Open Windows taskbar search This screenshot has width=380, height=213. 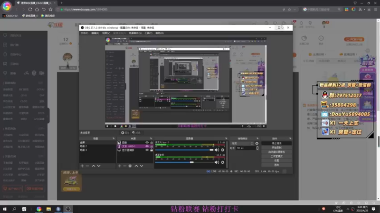point(14,209)
